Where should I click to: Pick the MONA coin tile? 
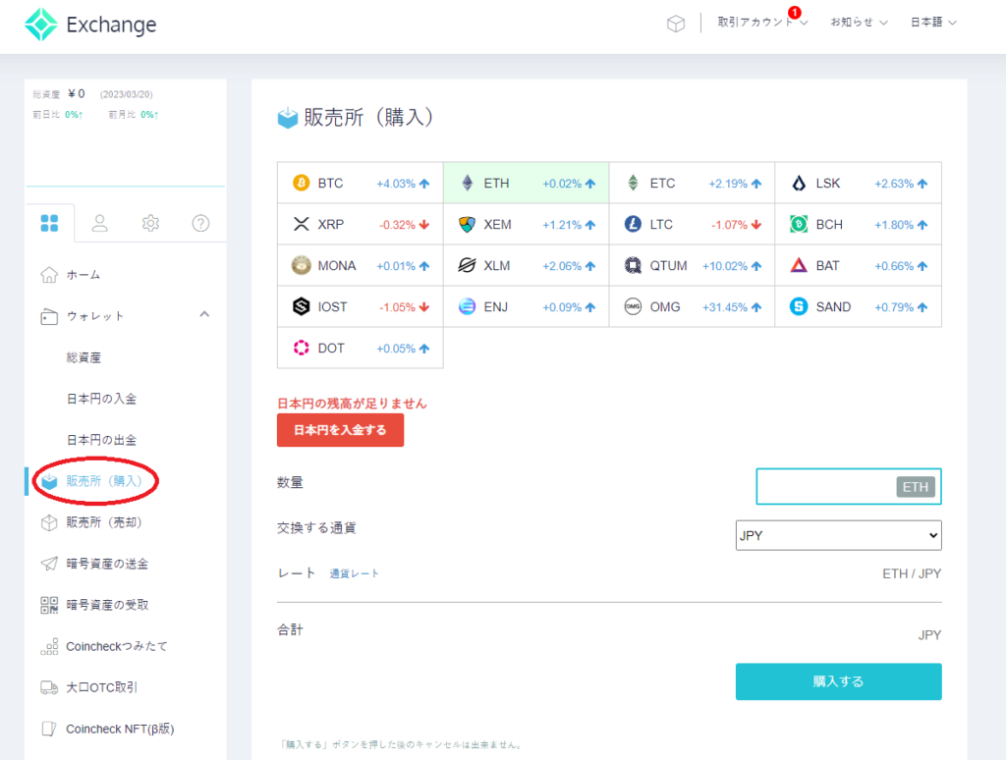[x=360, y=265]
